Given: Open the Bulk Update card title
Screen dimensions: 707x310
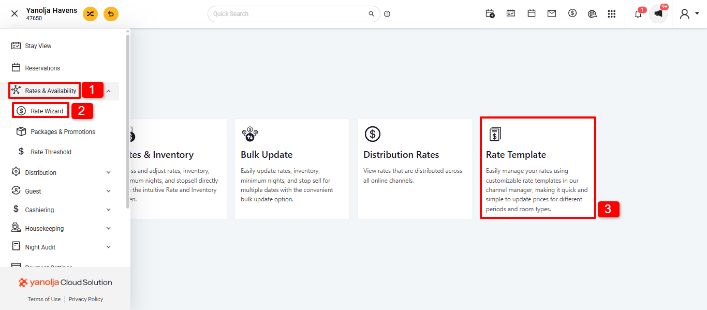Looking at the screenshot, I should click(267, 155).
